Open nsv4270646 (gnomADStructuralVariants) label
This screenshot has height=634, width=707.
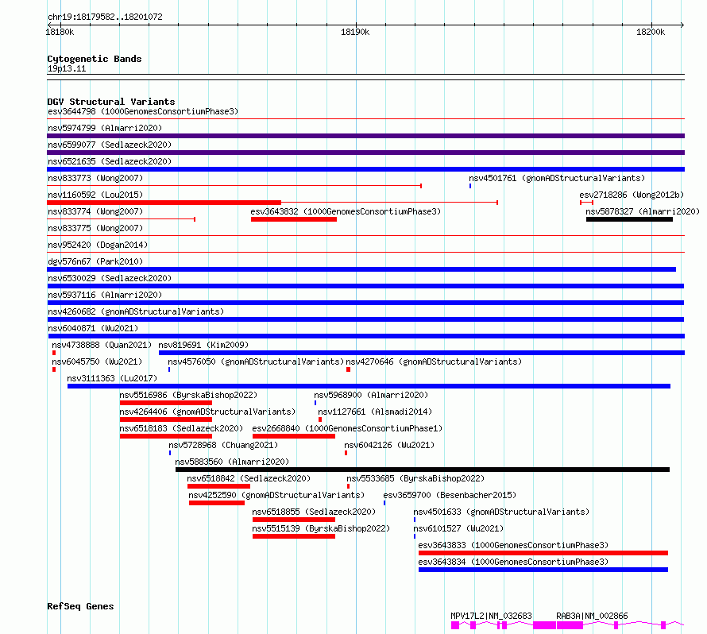point(434,361)
